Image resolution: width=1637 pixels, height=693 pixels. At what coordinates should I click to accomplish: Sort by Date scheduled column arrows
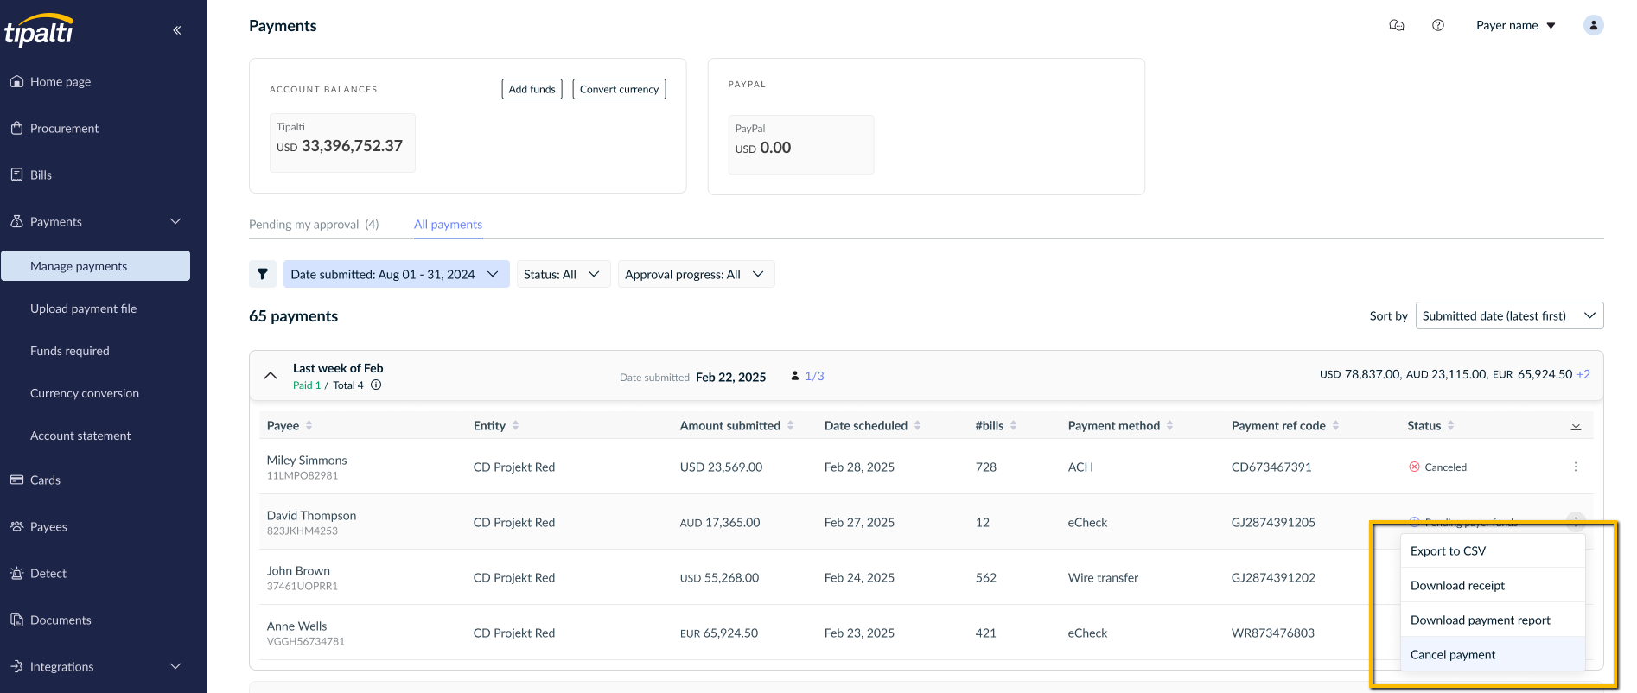coord(917,425)
